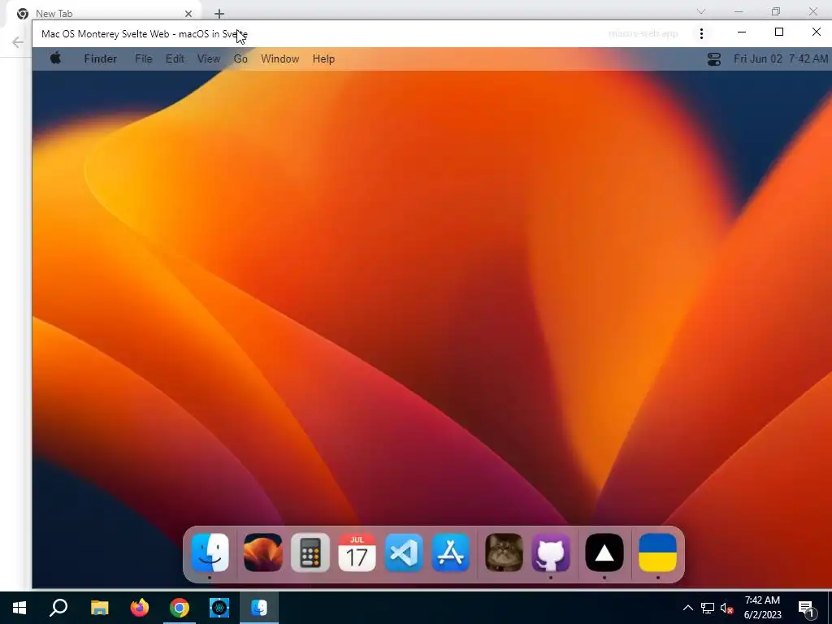Open the app window three-dot menu
Screen dimensions: 832x624
point(701,33)
